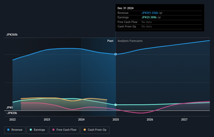Click the JP¥20.388b earnings value
This screenshot has width=214, height=137.
tap(149, 17)
